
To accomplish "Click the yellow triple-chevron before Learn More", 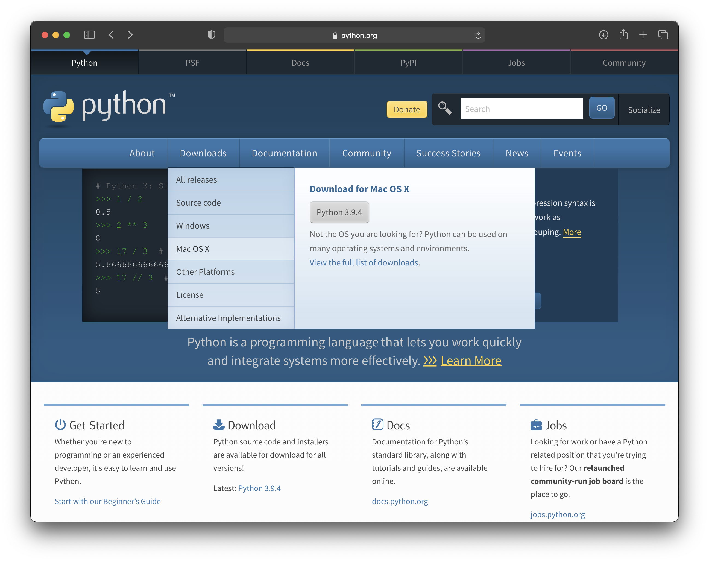I will (x=430, y=361).
